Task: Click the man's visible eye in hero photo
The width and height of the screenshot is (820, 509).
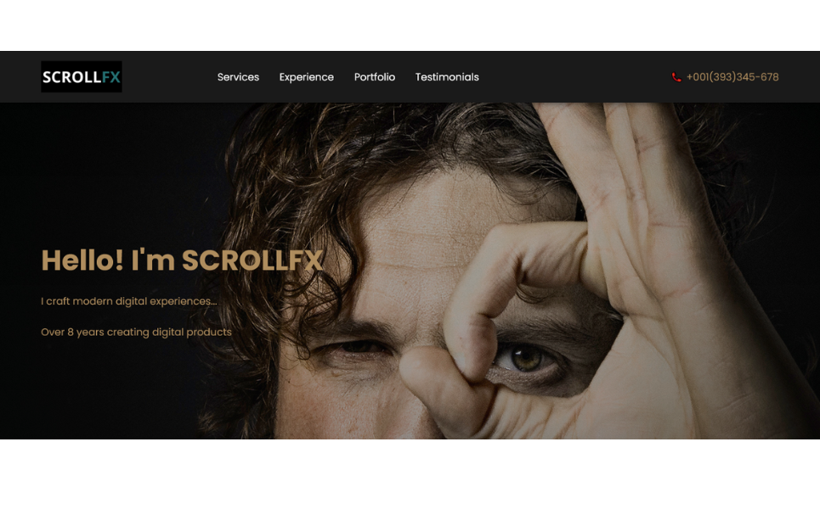Action: point(527,359)
